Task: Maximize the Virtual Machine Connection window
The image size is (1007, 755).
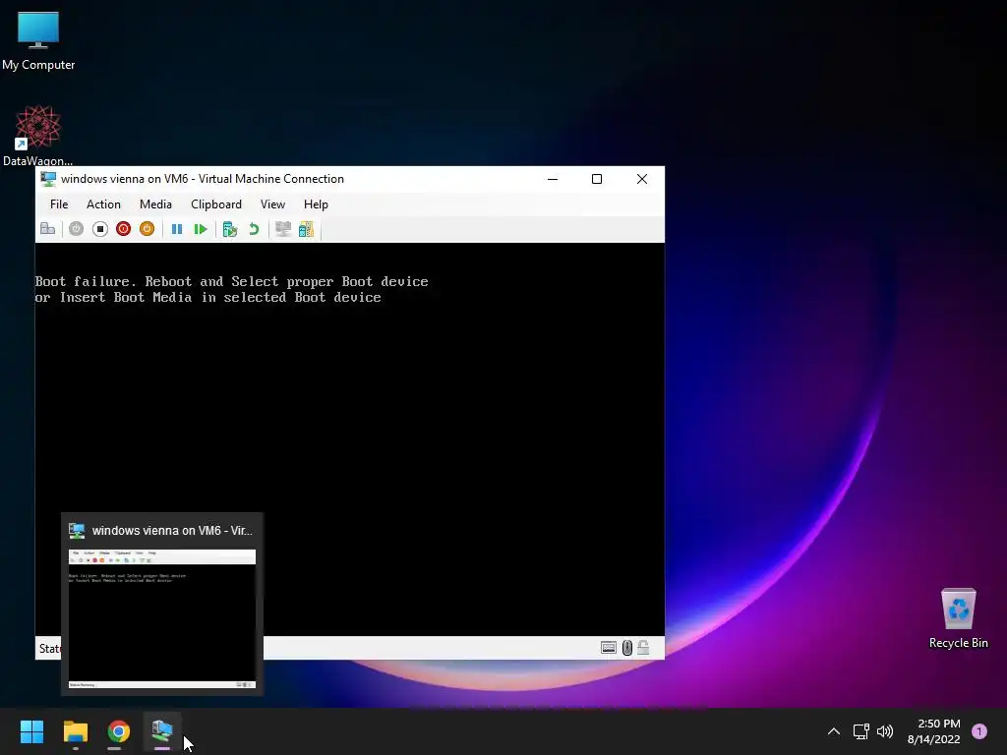Action: click(597, 179)
